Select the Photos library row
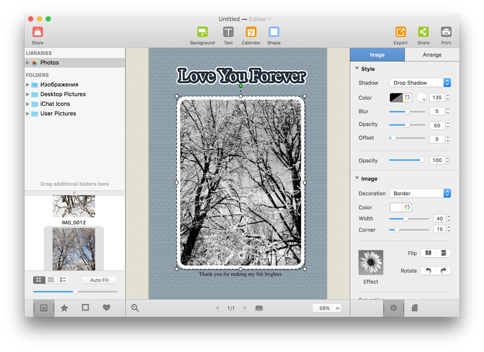This screenshot has width=484, height=352. pos(75,62)
